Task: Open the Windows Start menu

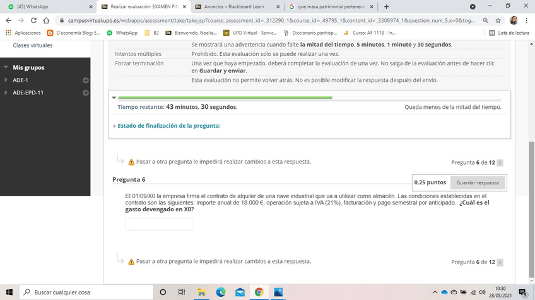Action: tap(9, 292)
